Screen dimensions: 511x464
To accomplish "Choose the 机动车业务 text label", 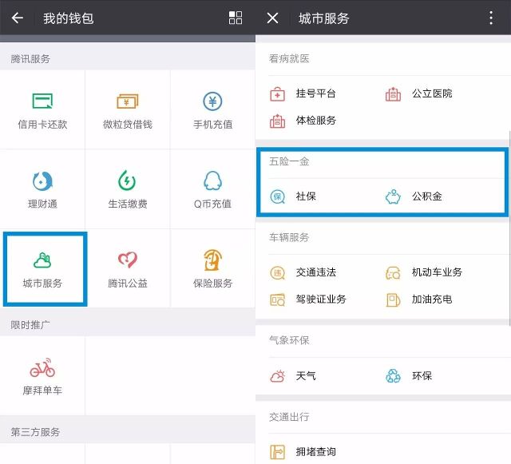I will [x=437, y=272].
